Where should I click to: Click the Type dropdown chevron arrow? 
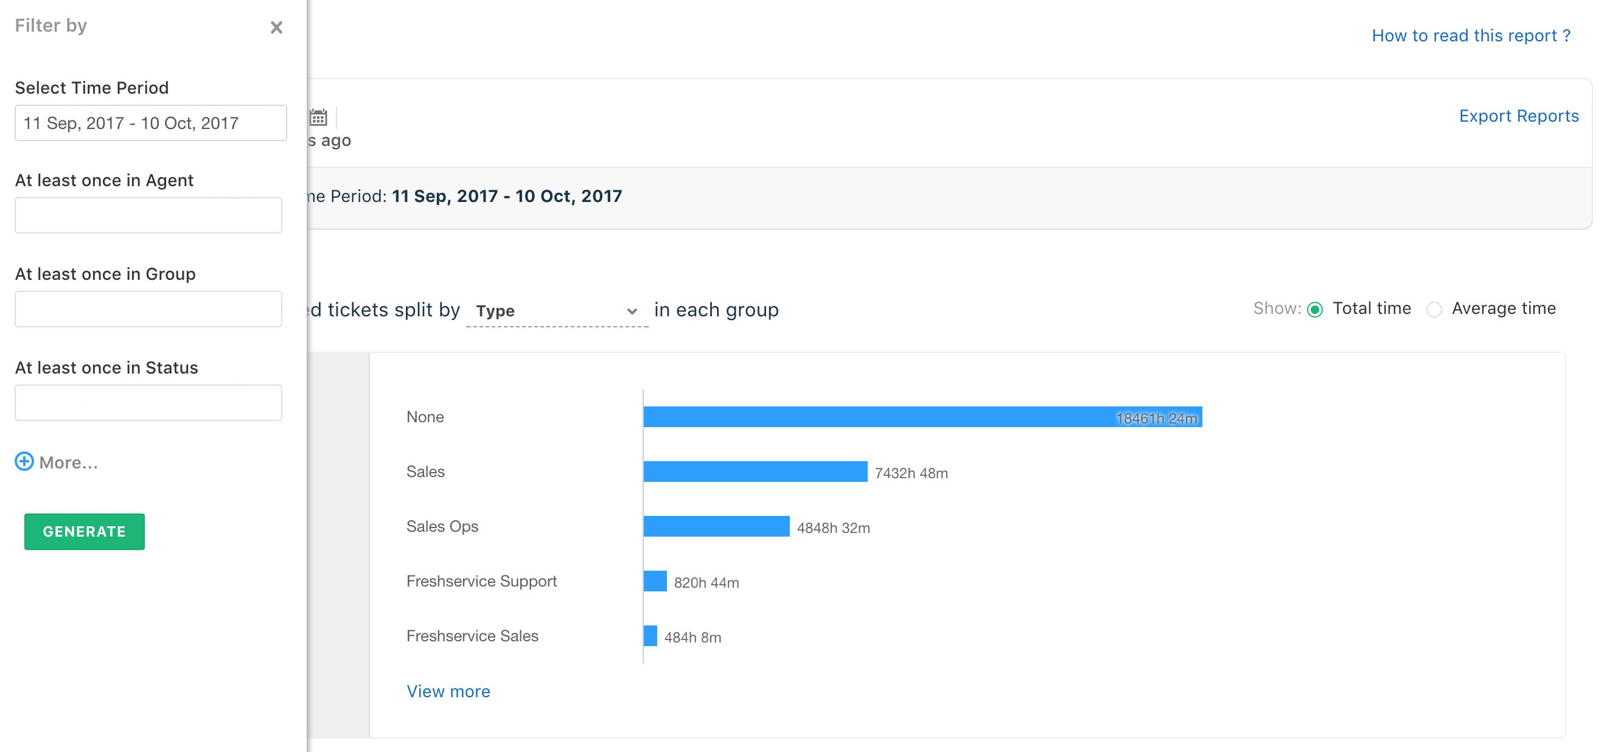pyautogui.click(x=632, y=312)
